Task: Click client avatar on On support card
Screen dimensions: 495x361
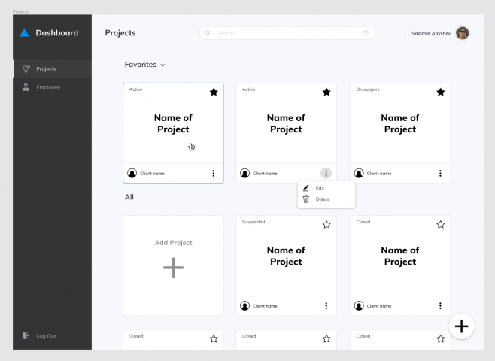Action: [x=359, y=173]
